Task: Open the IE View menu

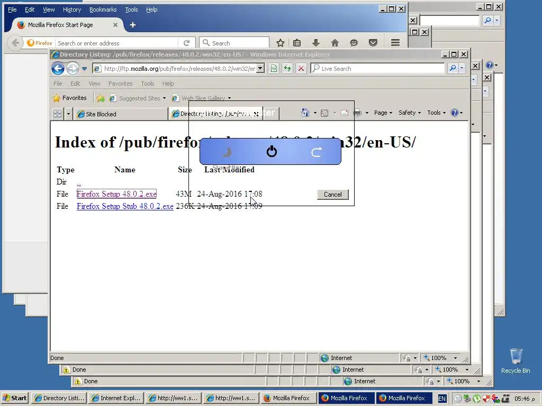Action: click(94, 84)
